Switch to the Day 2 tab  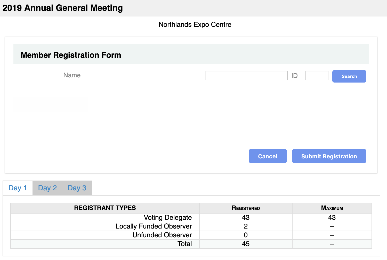[47, 188]
